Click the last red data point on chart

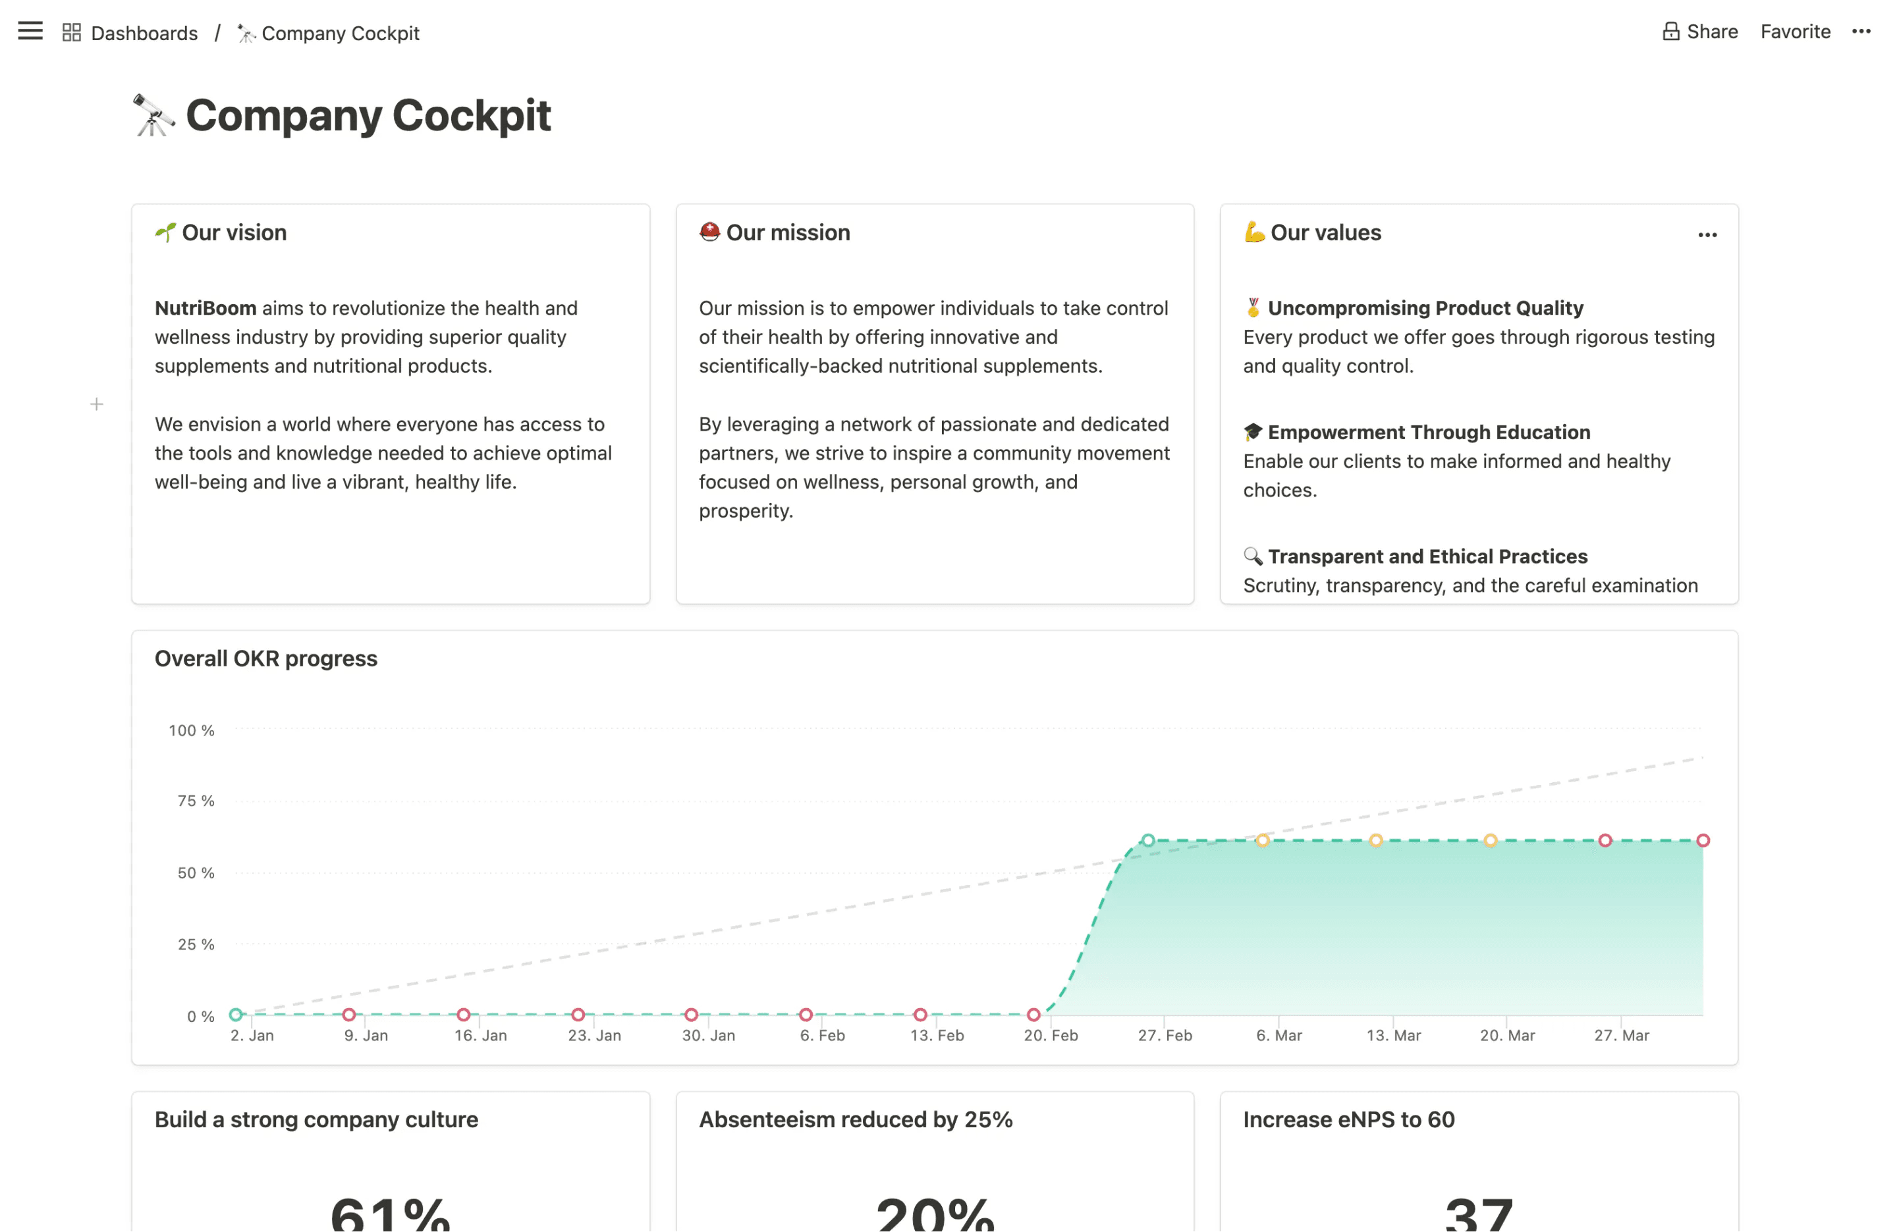tap(1703, 840)
